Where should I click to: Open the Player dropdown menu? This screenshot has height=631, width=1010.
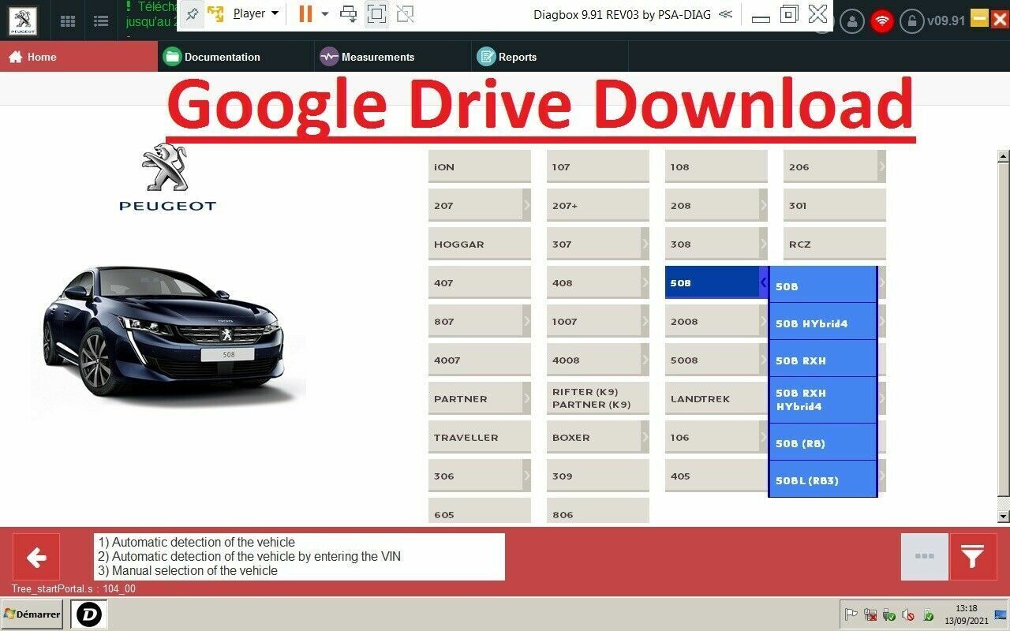click(x=256, y=13)
